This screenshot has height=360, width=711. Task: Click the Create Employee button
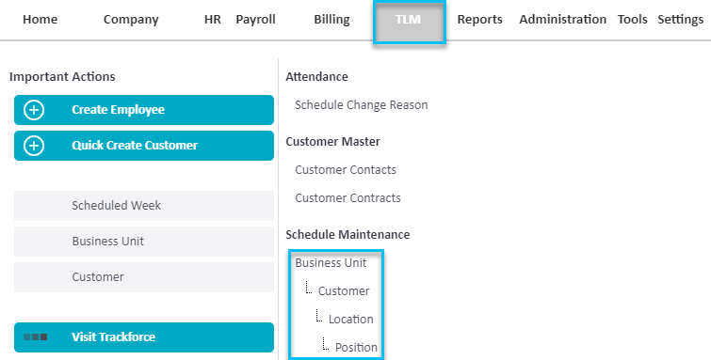144,110
